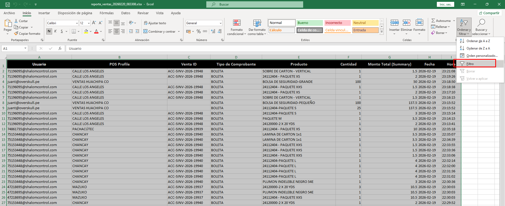Image resolution: width=505 pixels, height=206 pixels.
Task: Toggle italic formatting with the K button
Action: coord(56,31)
